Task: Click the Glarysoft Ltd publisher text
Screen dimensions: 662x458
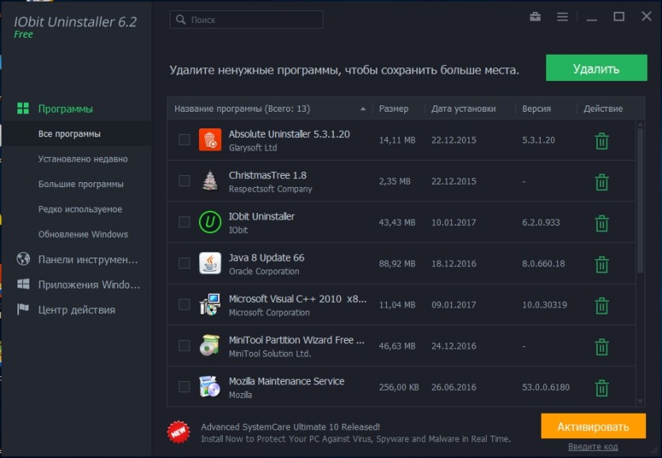Action: [x=253, y=147]
